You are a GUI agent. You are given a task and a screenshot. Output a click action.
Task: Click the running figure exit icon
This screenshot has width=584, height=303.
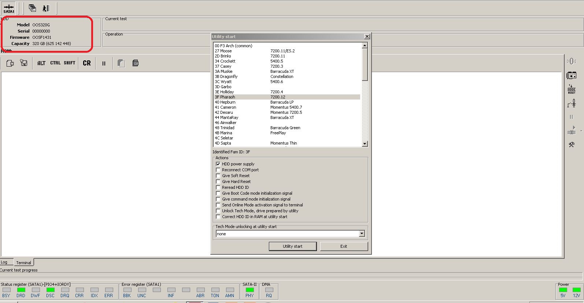click(46, 8)
